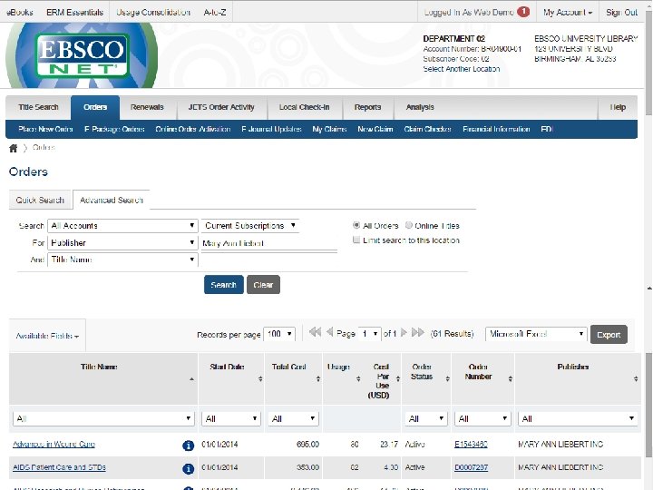Click the empty Title Name search field
Viewport: 653px width, 490px height.
coord(269,260)
